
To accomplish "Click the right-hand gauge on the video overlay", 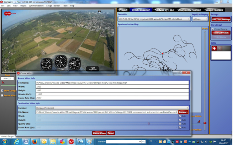I will 74,64.
